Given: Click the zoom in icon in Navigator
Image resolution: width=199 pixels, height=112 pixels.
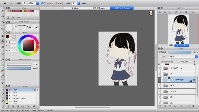Looking at the screenshot, I should [x=160, y=12].
